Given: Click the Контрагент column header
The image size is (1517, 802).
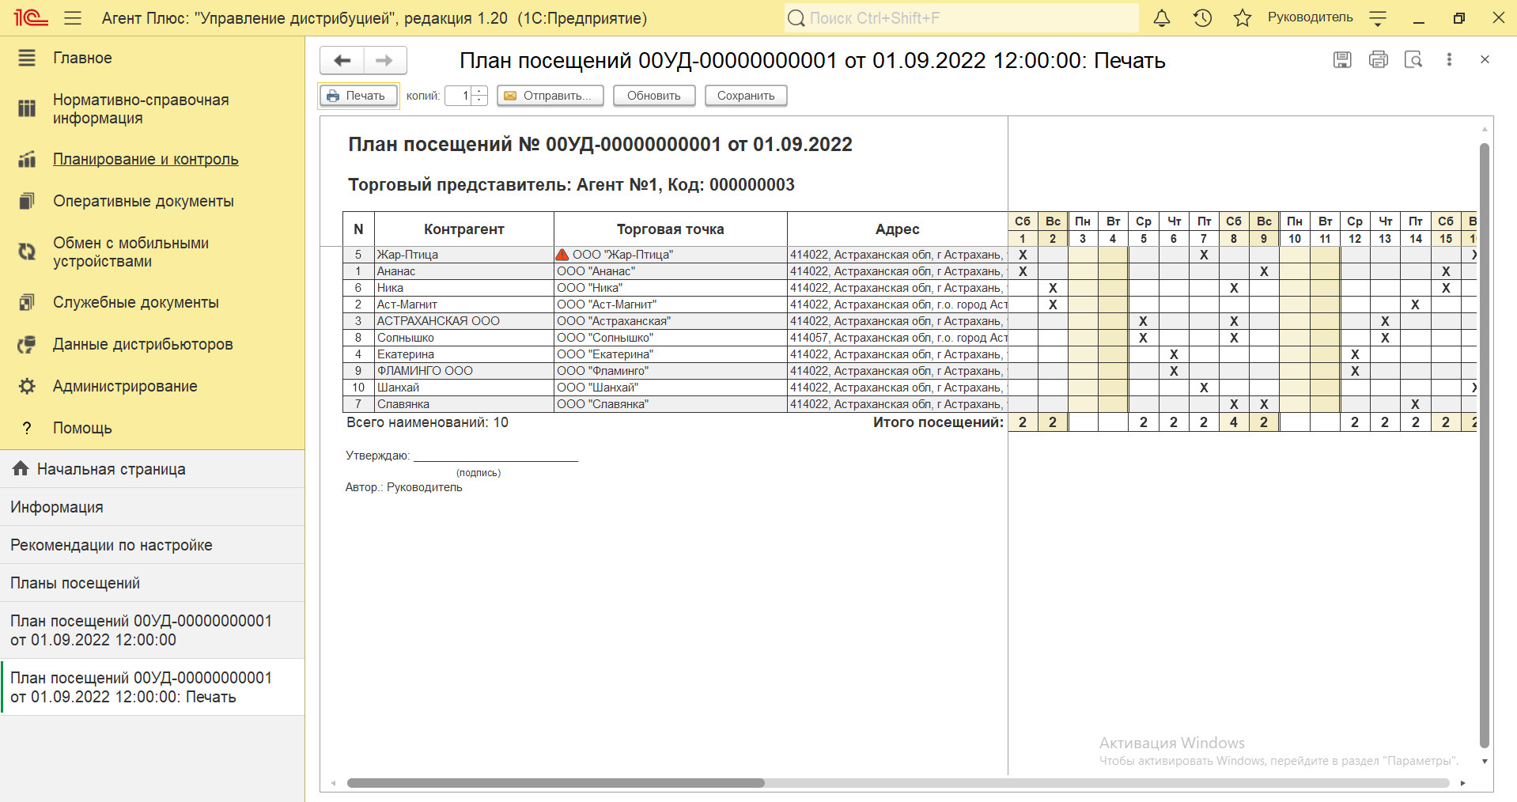Looking at the screenshot, I should (x=464, y=229).
